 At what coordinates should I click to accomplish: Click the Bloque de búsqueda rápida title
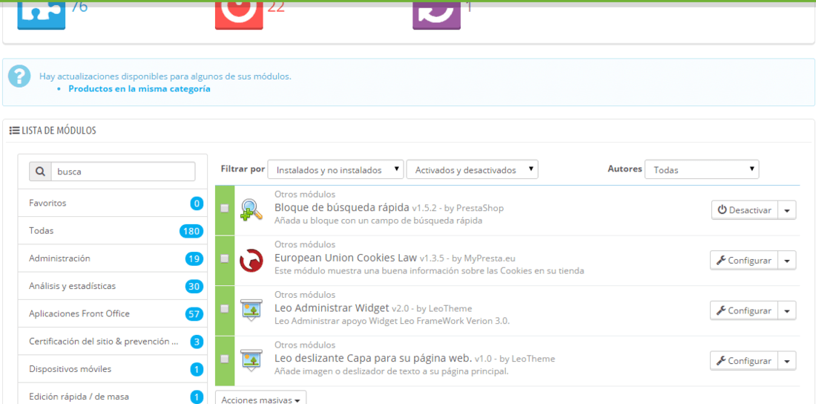[341, 207]
